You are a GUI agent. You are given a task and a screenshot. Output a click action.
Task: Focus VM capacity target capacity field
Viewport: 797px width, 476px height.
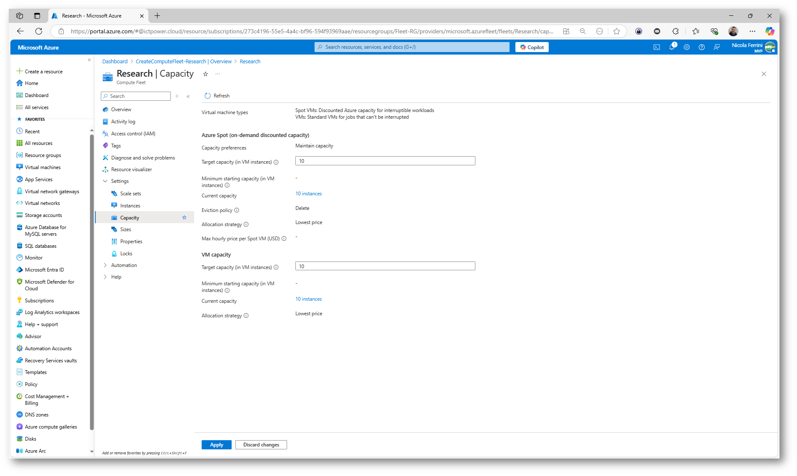[385, 266]
